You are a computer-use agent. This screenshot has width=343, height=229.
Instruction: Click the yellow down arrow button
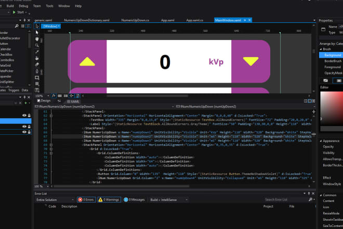pyautogui.click(x=250, y=61)
